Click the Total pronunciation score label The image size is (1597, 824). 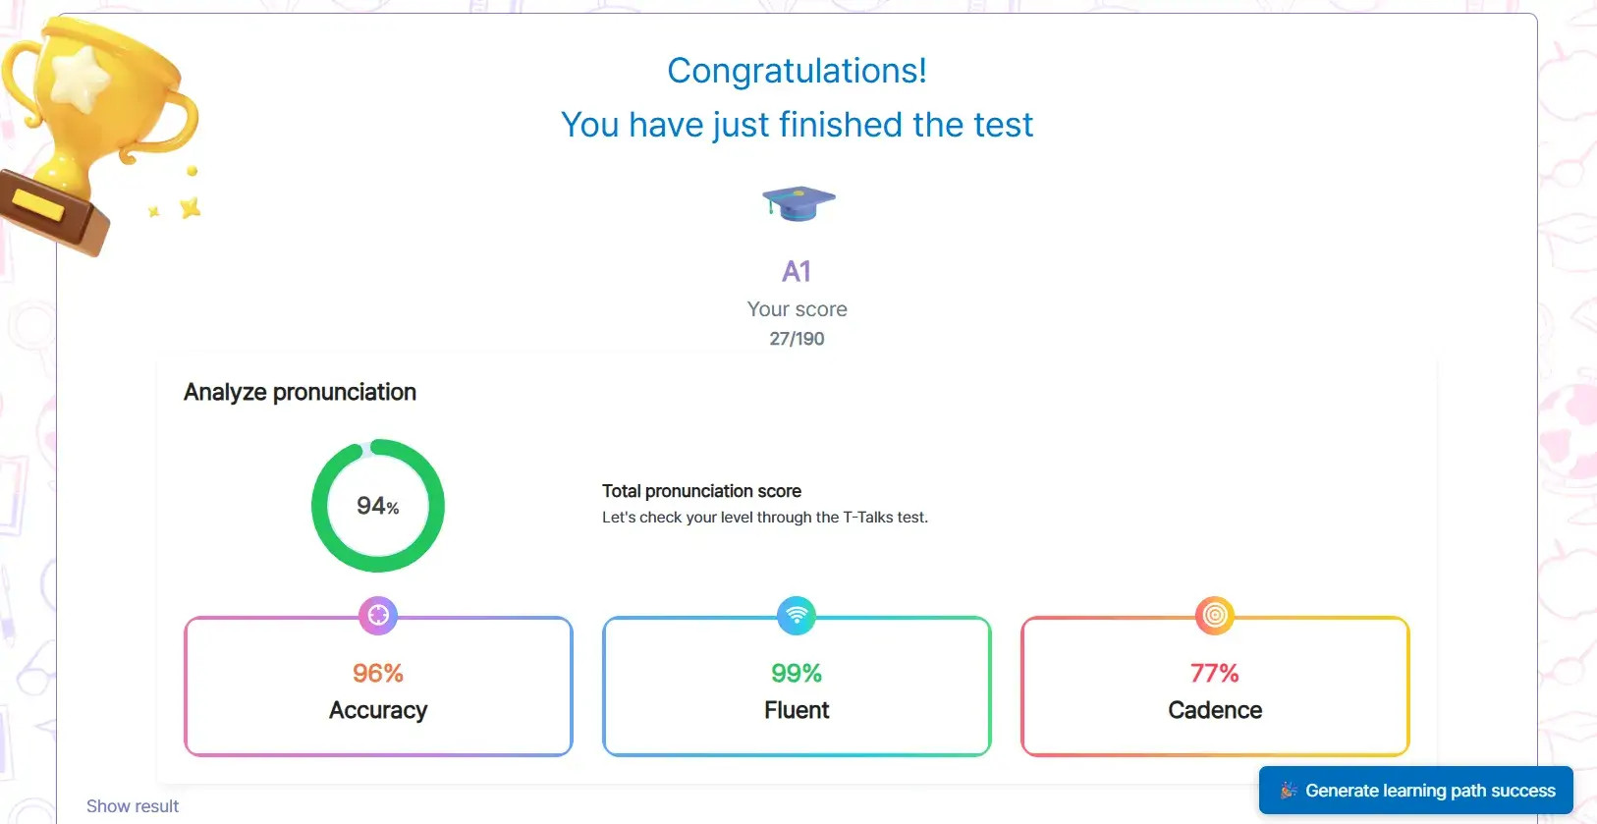point(701,491)
